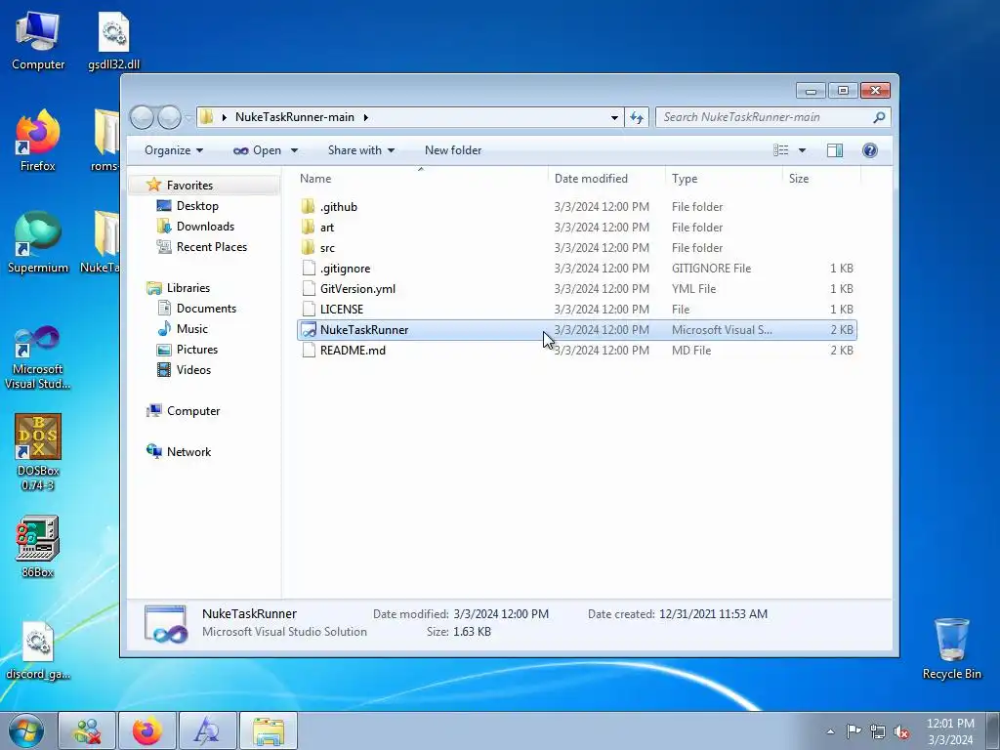The image size is (1000, 750).
Task: Click the Windows Start orb
Action: coord(26,730)
